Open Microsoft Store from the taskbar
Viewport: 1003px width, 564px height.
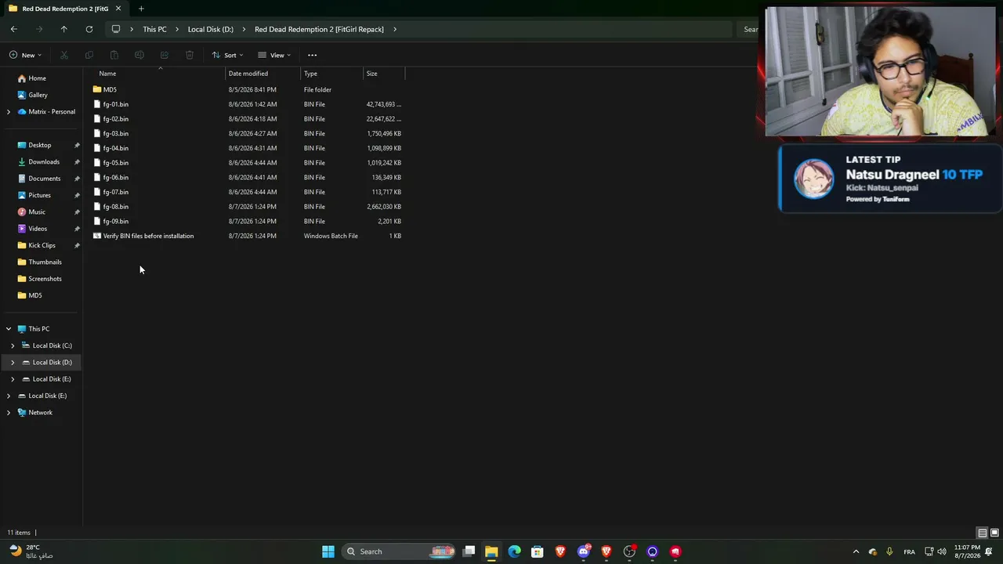(538, 551)
